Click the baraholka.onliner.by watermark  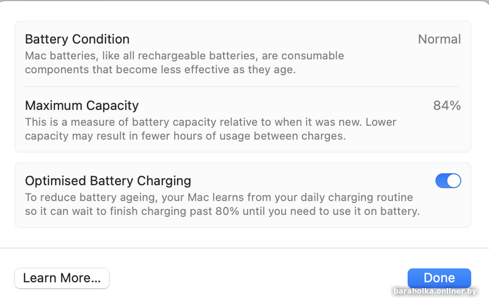pos(434,291)
